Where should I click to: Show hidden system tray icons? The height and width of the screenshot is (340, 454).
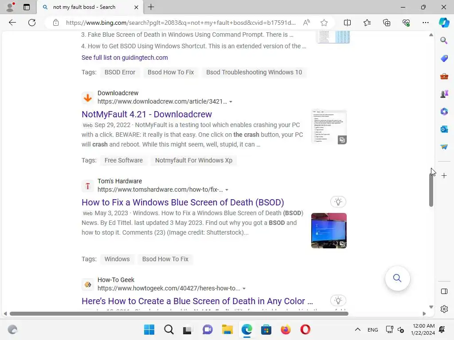click(x=358, y=329)
